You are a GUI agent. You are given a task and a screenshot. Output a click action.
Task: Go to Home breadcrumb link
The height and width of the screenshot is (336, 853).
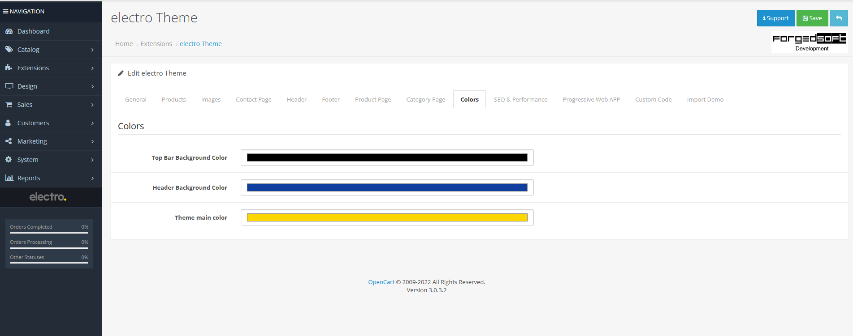pyautogui.click(x=124, y=44)
